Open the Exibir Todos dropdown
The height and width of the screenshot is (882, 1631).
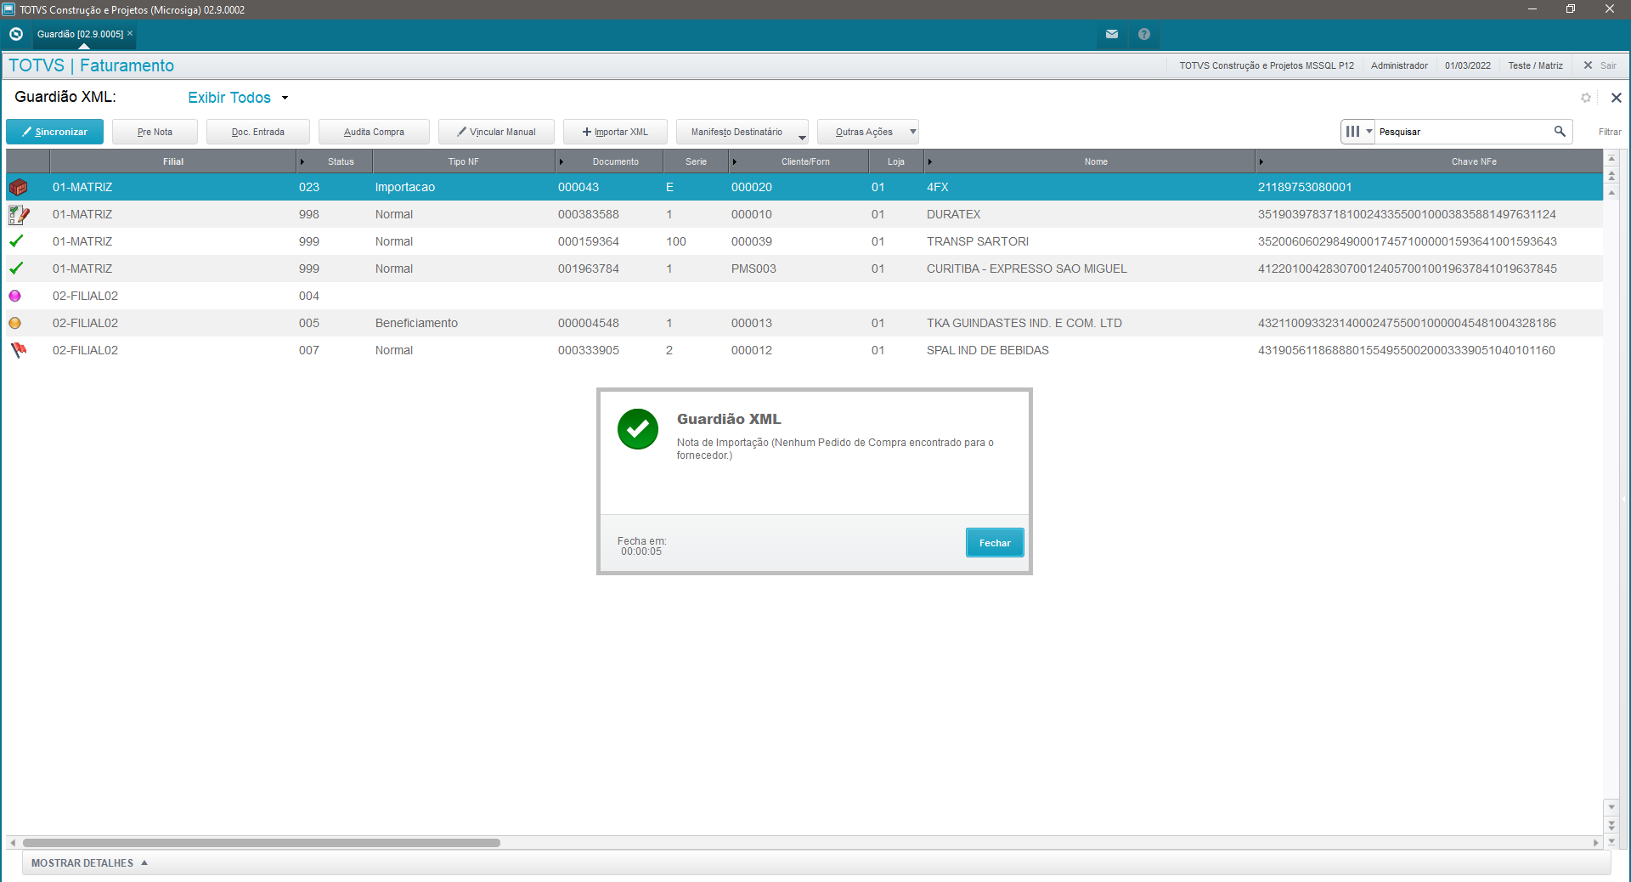tap(238, 98)
